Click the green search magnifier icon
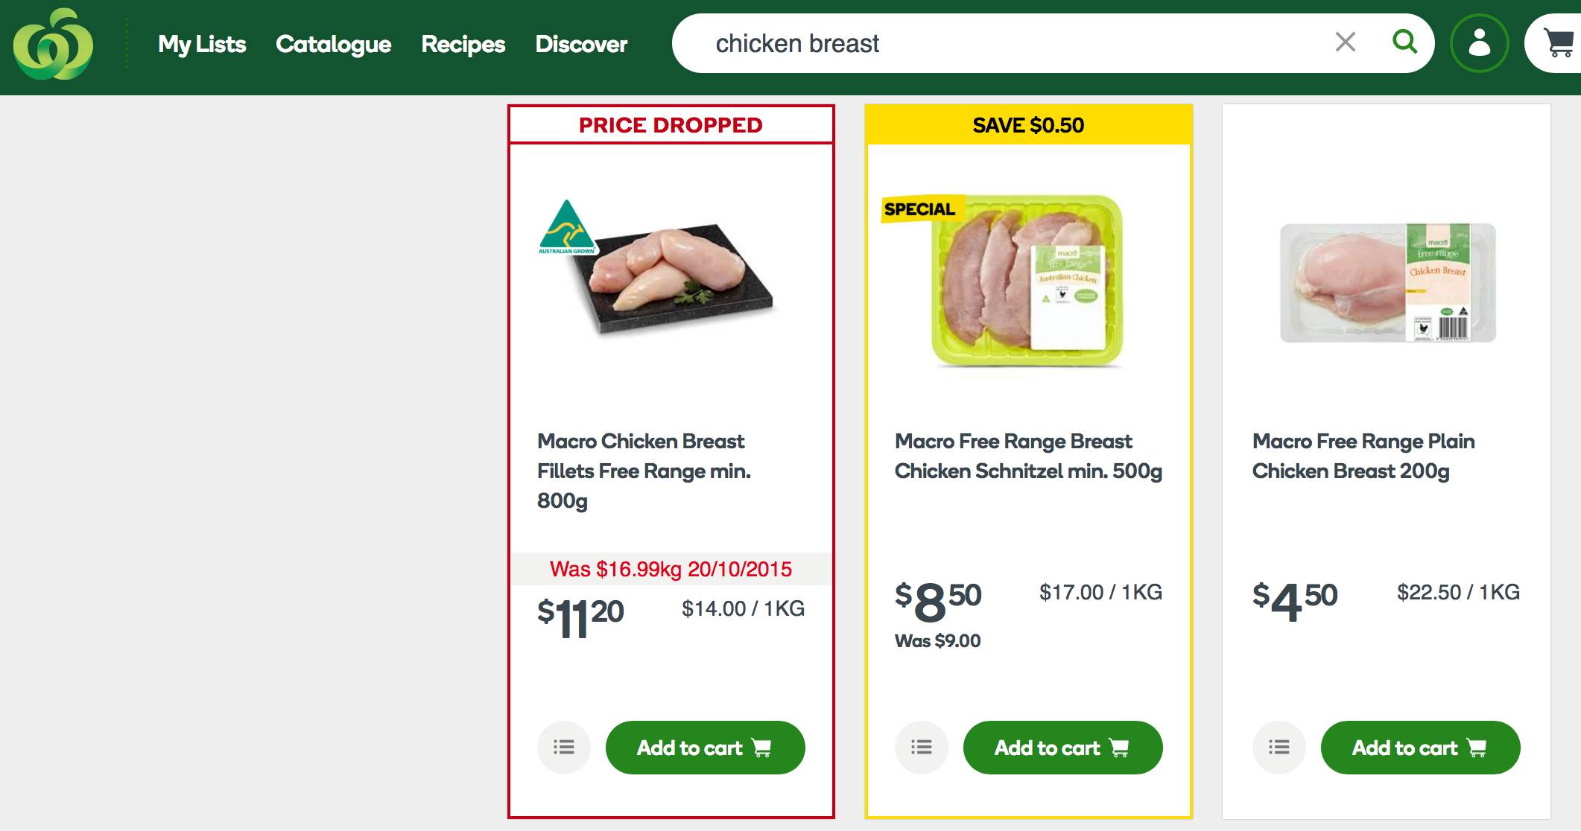The height and width of the screenshot is (831, 1581). tap(1404, 42)
